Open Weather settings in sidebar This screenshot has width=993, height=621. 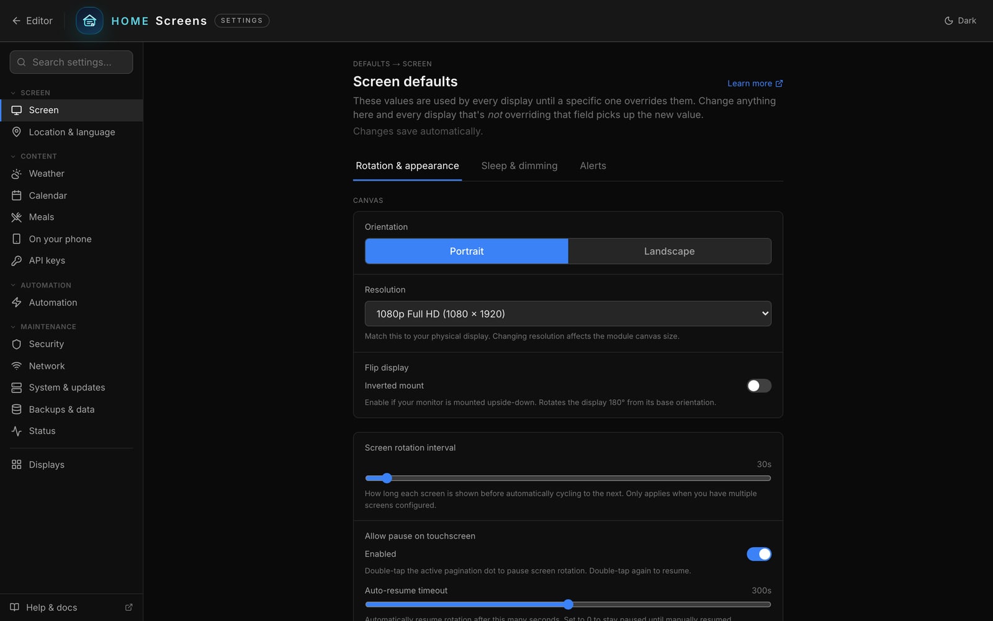71,173
